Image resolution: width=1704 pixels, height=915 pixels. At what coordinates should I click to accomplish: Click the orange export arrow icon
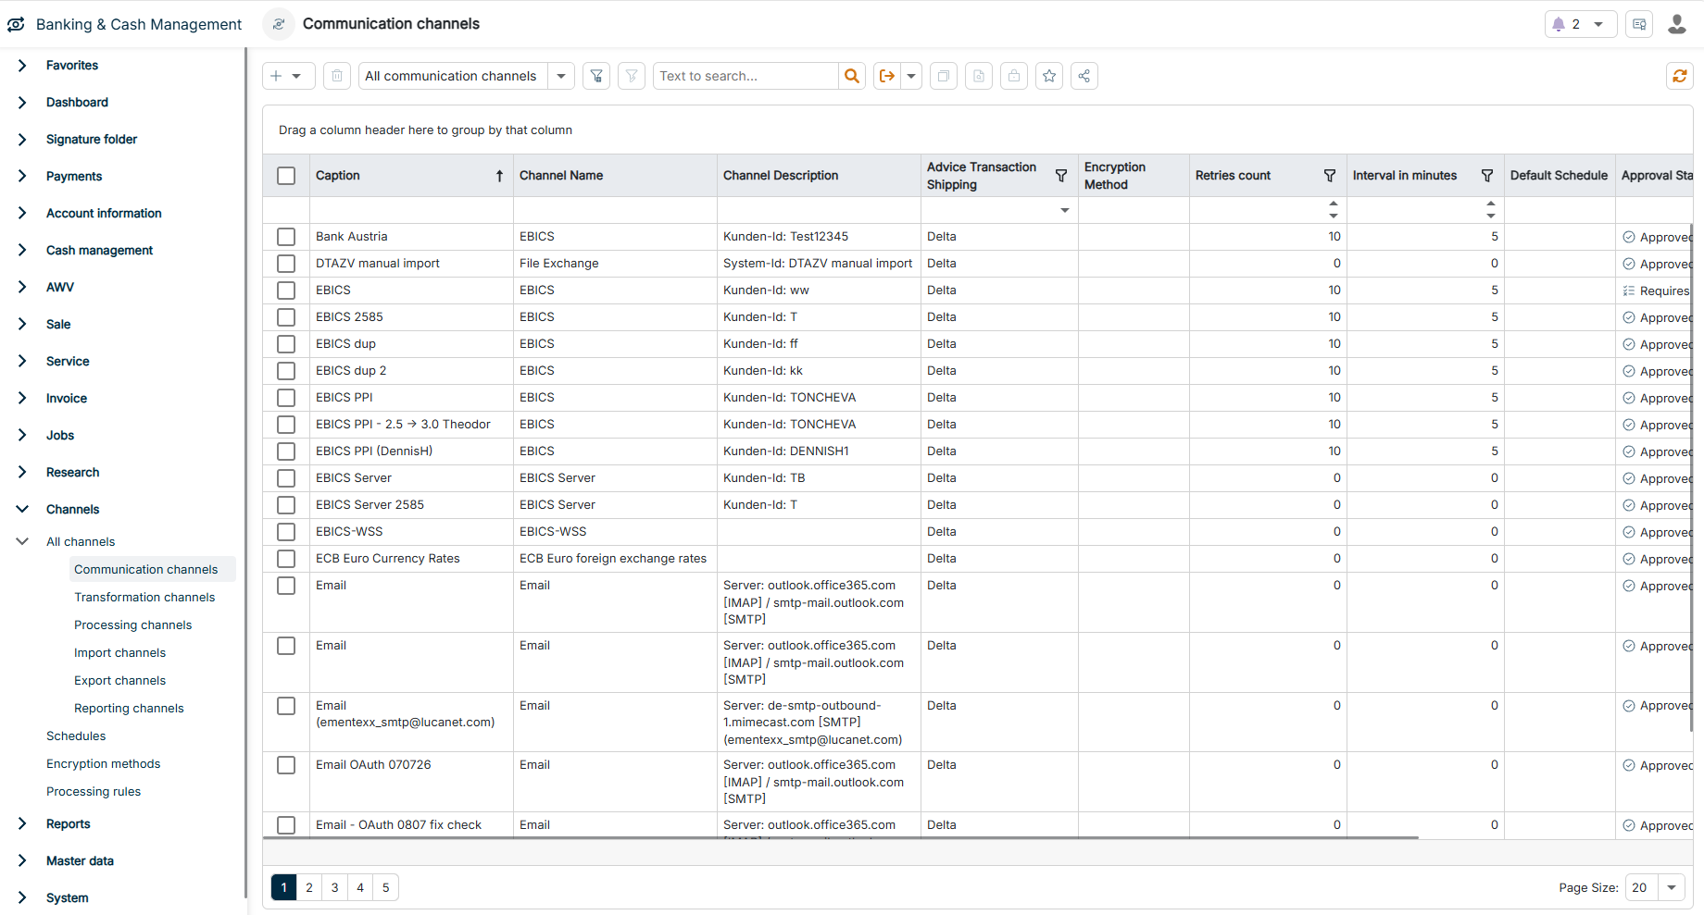(887, 76)
